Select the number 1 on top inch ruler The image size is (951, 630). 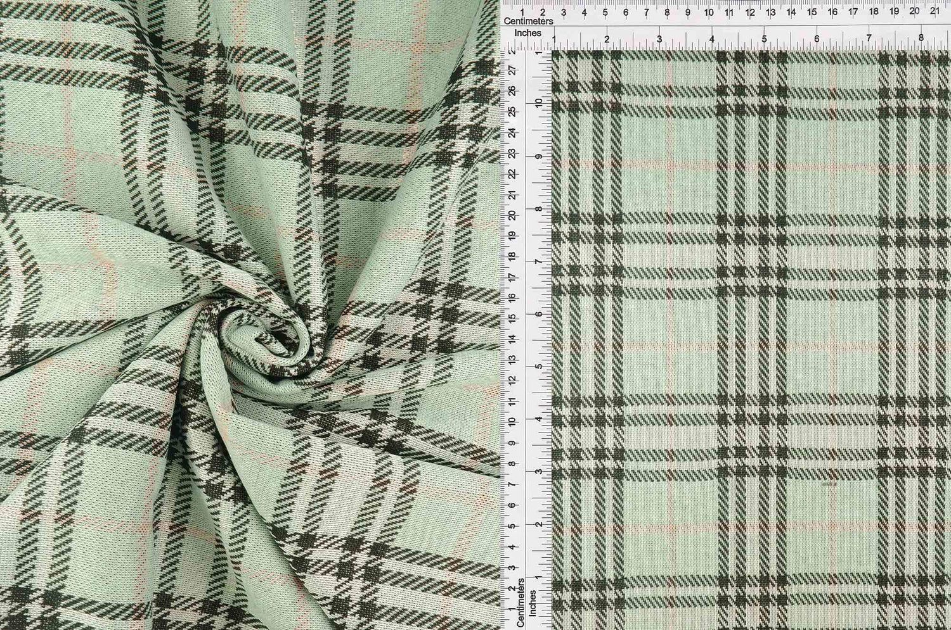(553, 38)
